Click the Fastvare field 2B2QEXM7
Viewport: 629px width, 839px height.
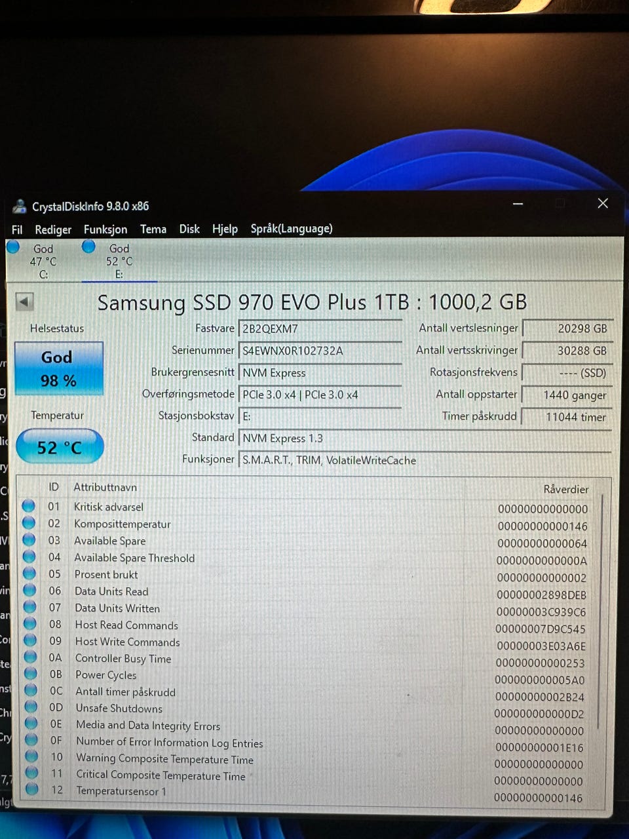[320, 329]
